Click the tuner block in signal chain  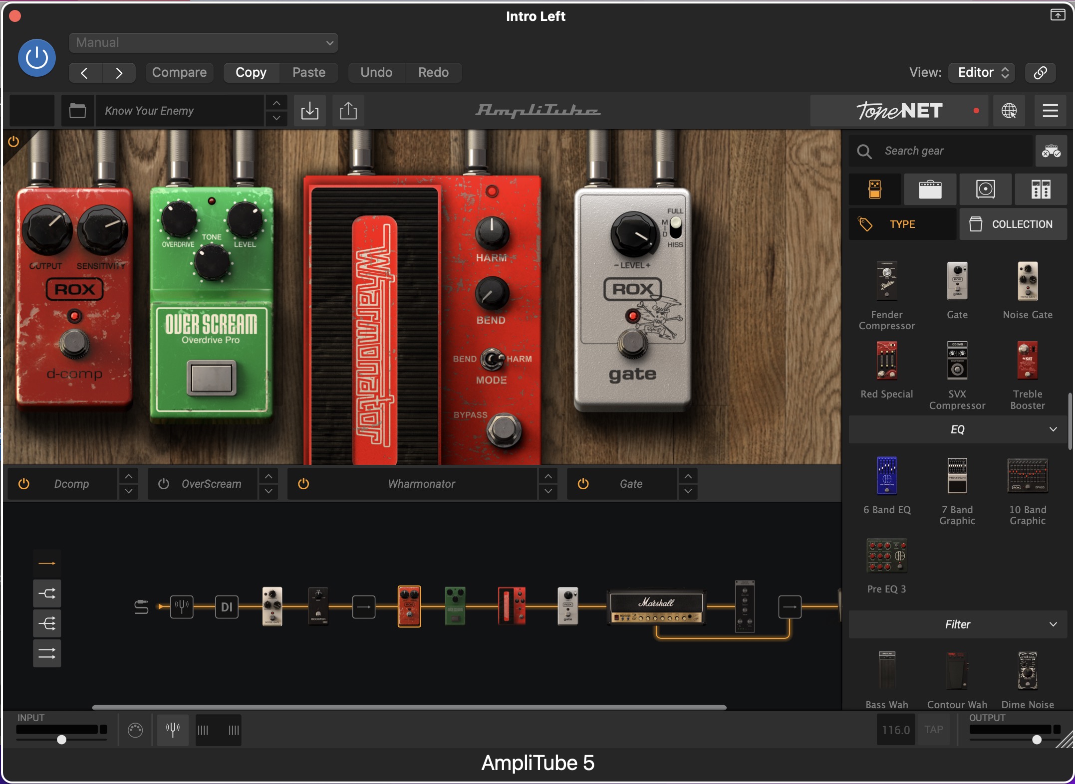pyautogui.click(x=182, y=606)
